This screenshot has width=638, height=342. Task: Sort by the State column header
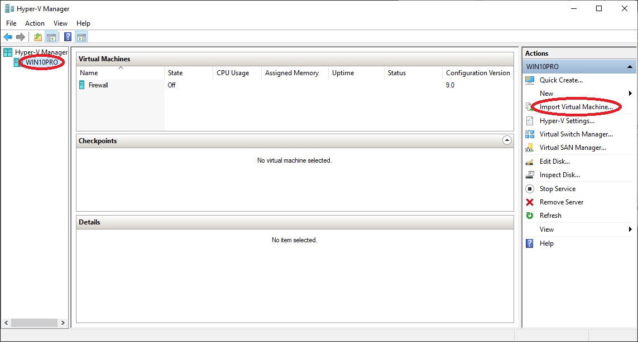[x=189, y=73]
